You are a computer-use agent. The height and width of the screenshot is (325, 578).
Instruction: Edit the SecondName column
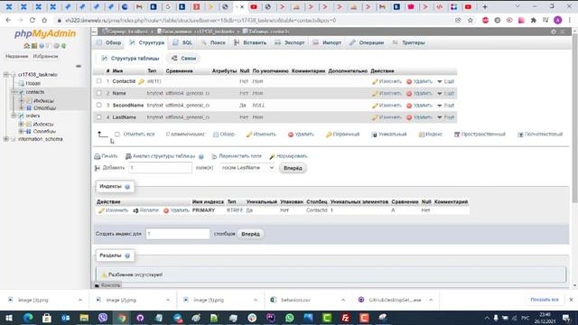click(387, 106)
